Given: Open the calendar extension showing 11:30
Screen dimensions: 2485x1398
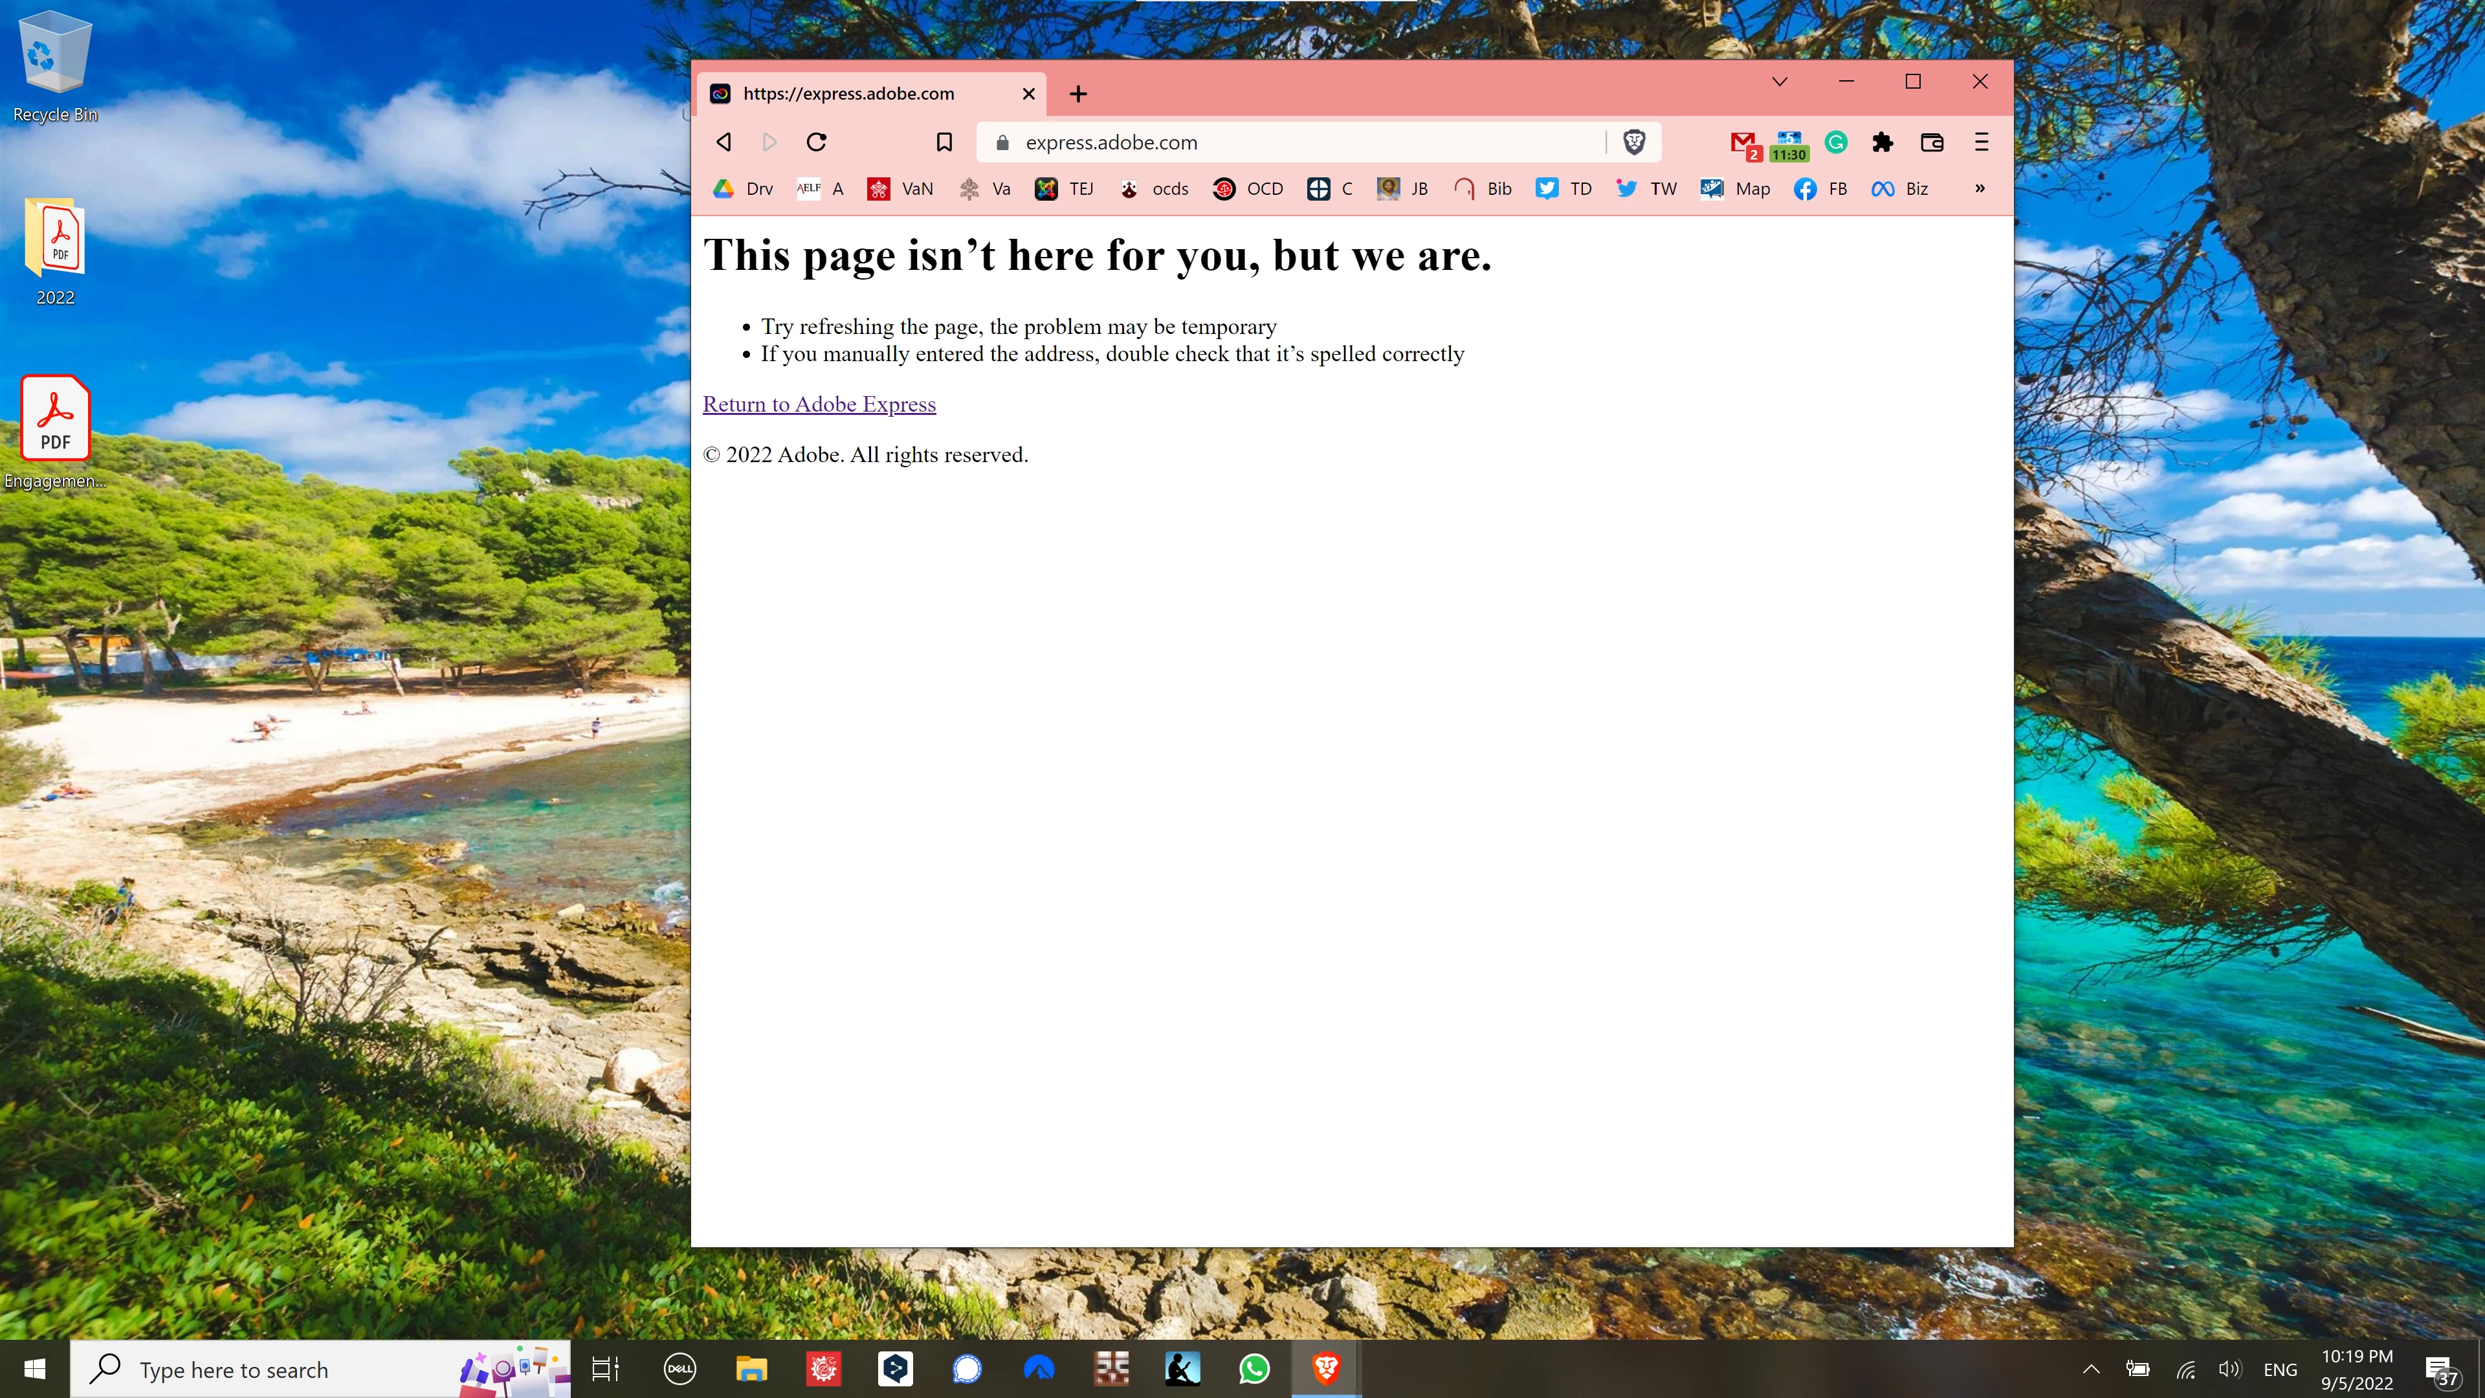Looking at the screenshot, I should point(1789,145).
